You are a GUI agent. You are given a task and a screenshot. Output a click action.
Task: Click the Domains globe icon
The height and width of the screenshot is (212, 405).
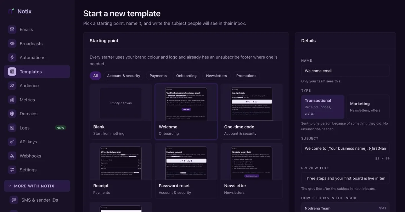12,114
